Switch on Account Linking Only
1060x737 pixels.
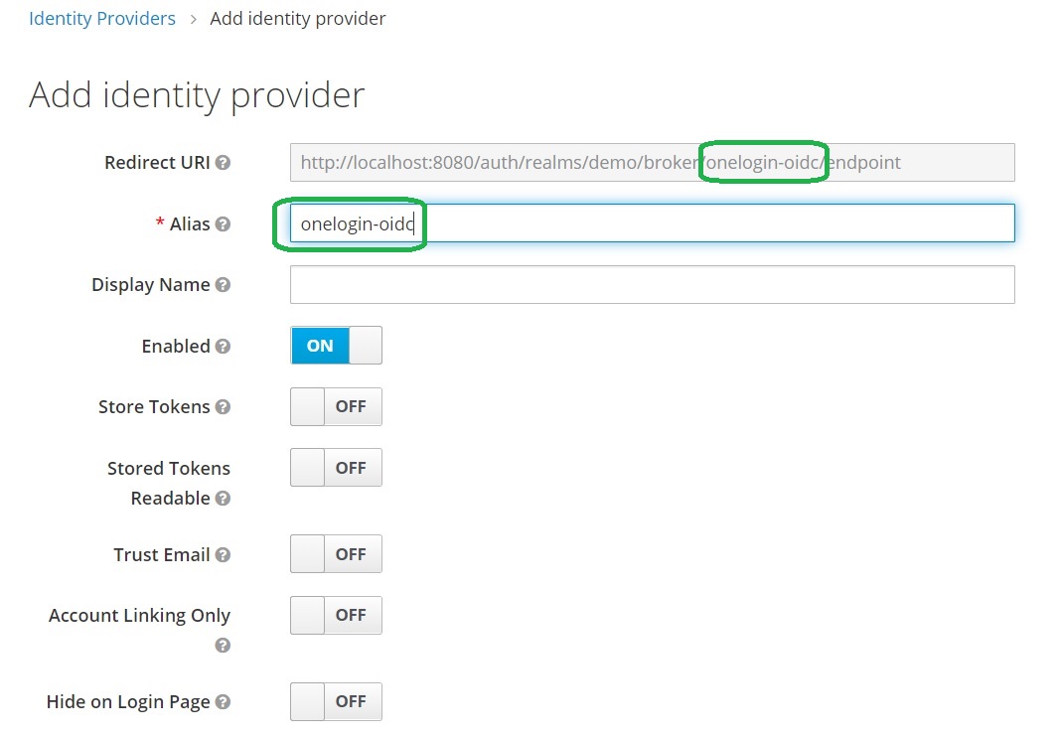[336, 616]
